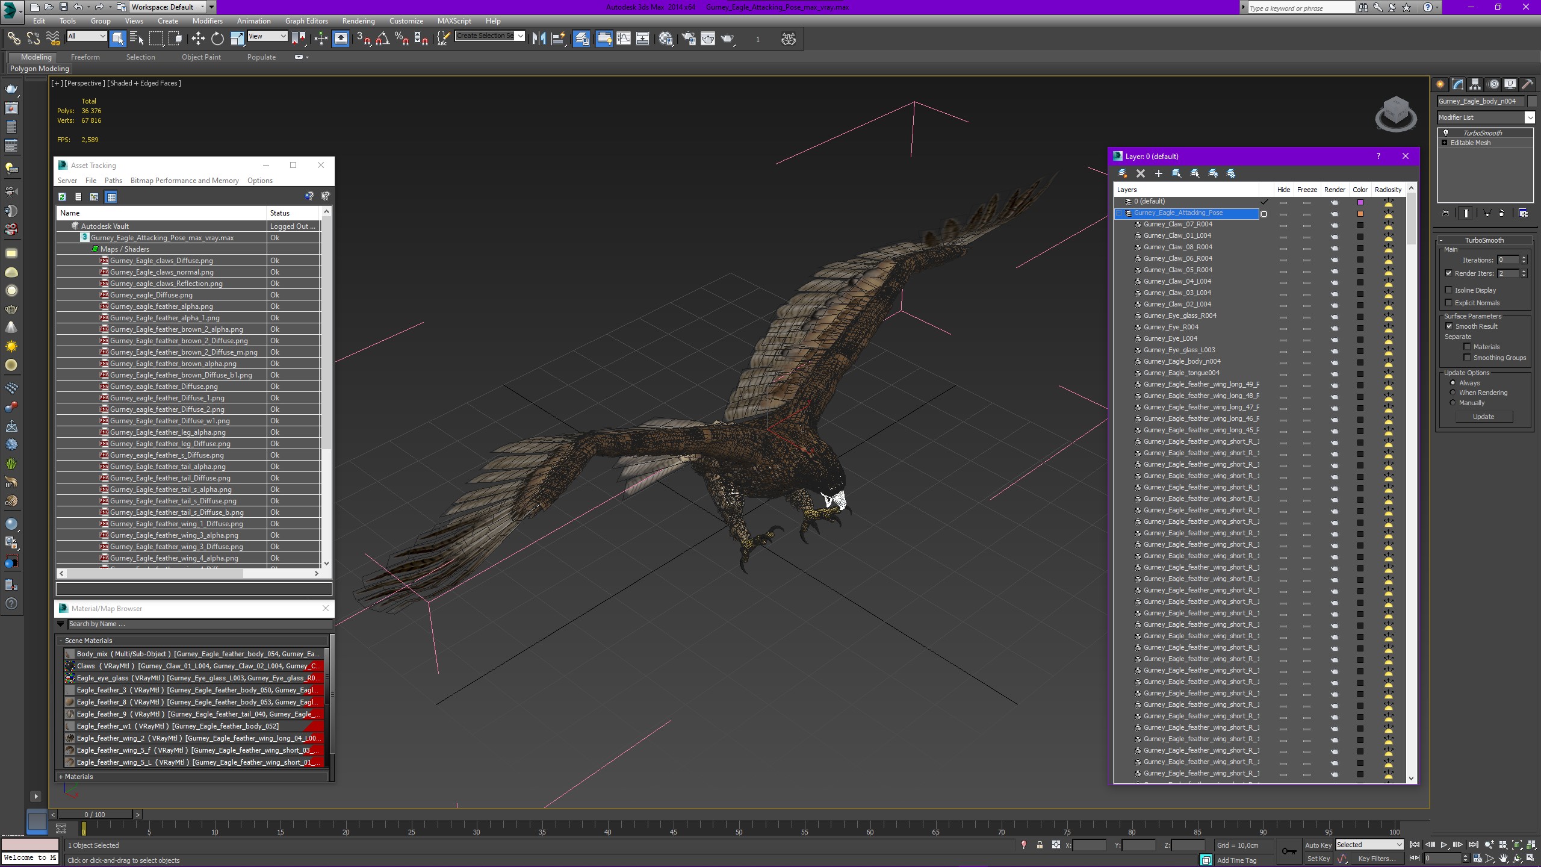1541x867 pixels.
Task: Refresh the Asset Tracking list
Action: [x=62, y=197]
